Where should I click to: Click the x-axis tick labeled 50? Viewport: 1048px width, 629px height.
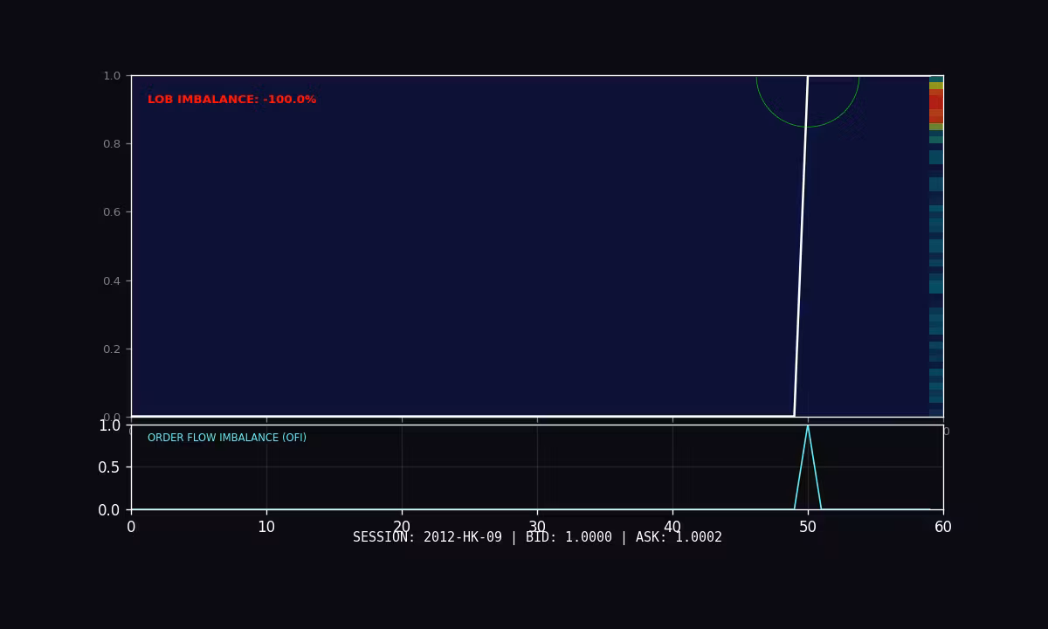[x=808, y=527]
